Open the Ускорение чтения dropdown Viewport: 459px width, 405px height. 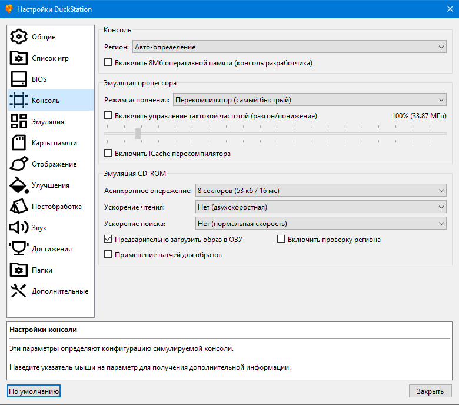[321, 207]
